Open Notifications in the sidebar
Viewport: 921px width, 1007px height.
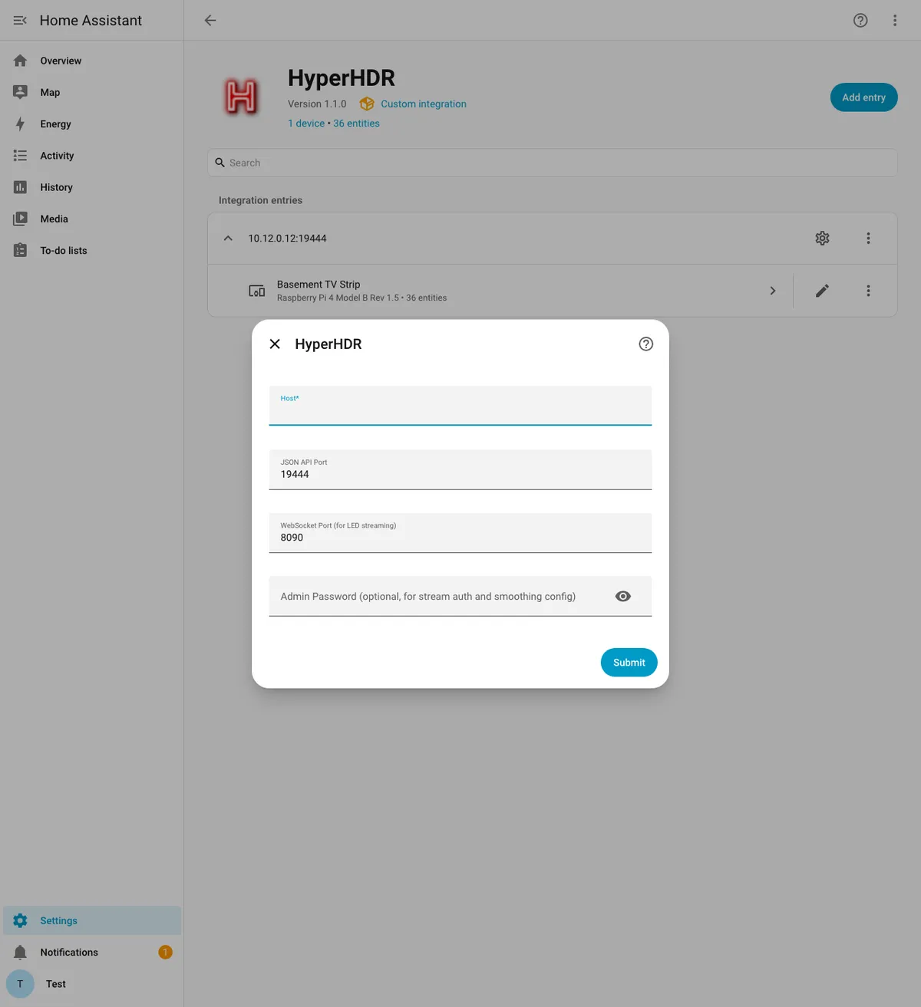point(92,953)
